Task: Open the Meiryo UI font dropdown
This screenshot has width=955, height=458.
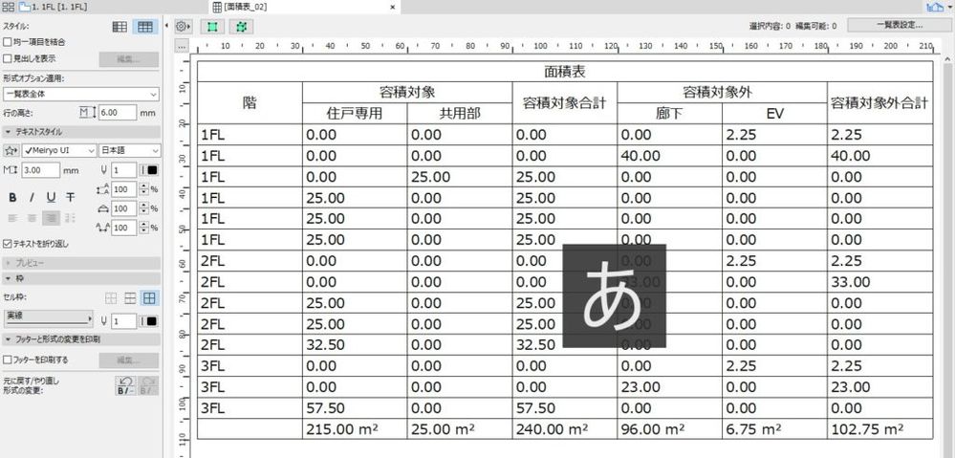Action: coord(59,150)
